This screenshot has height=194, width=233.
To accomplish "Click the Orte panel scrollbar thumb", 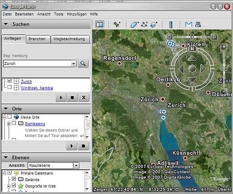I will [x=87, y=125].
